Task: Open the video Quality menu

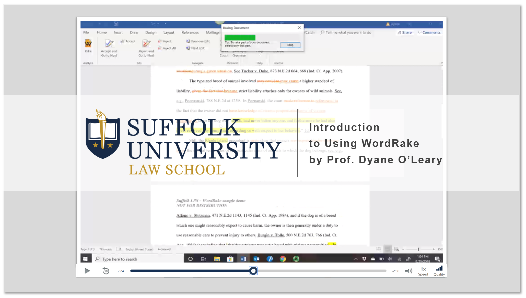Action: [439, 271]
